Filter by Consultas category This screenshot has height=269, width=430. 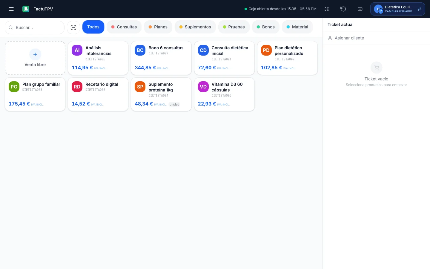pos(124,27)
